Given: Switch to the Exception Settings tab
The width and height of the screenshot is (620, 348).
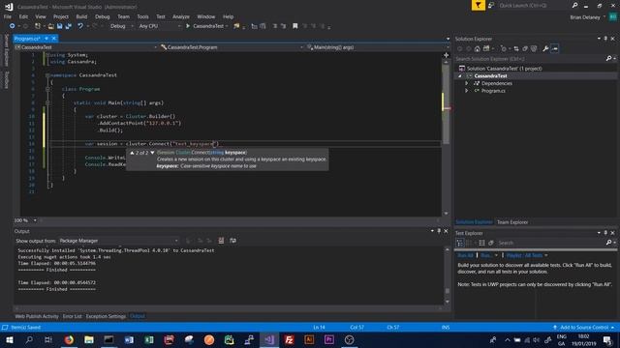Looking at the screenshot, I should 106,316.
